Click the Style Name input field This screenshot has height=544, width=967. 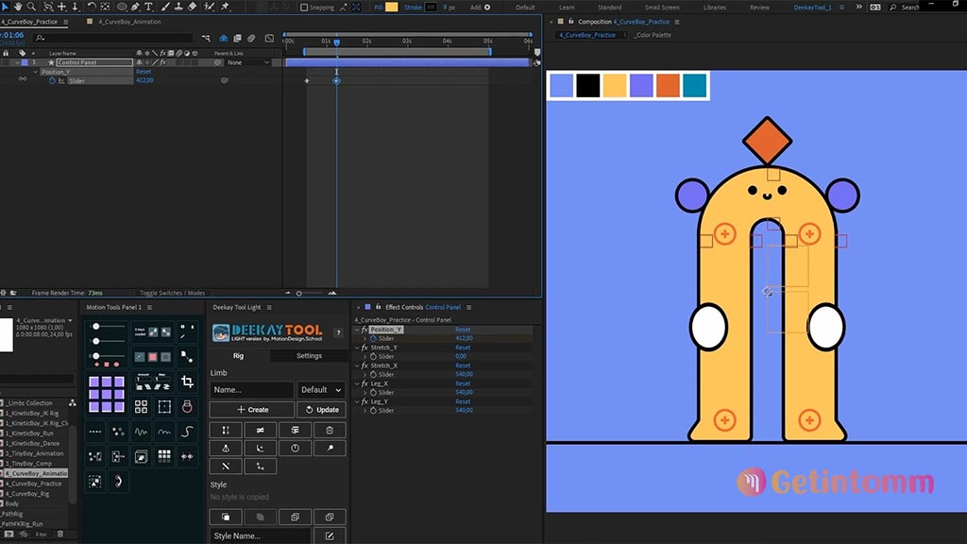(260, 535)
